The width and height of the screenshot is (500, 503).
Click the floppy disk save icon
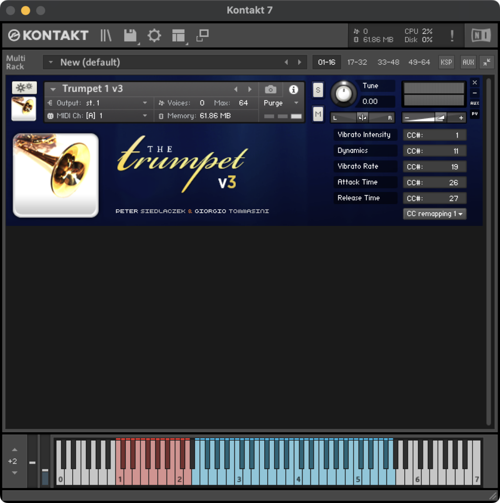coord(131,35)
